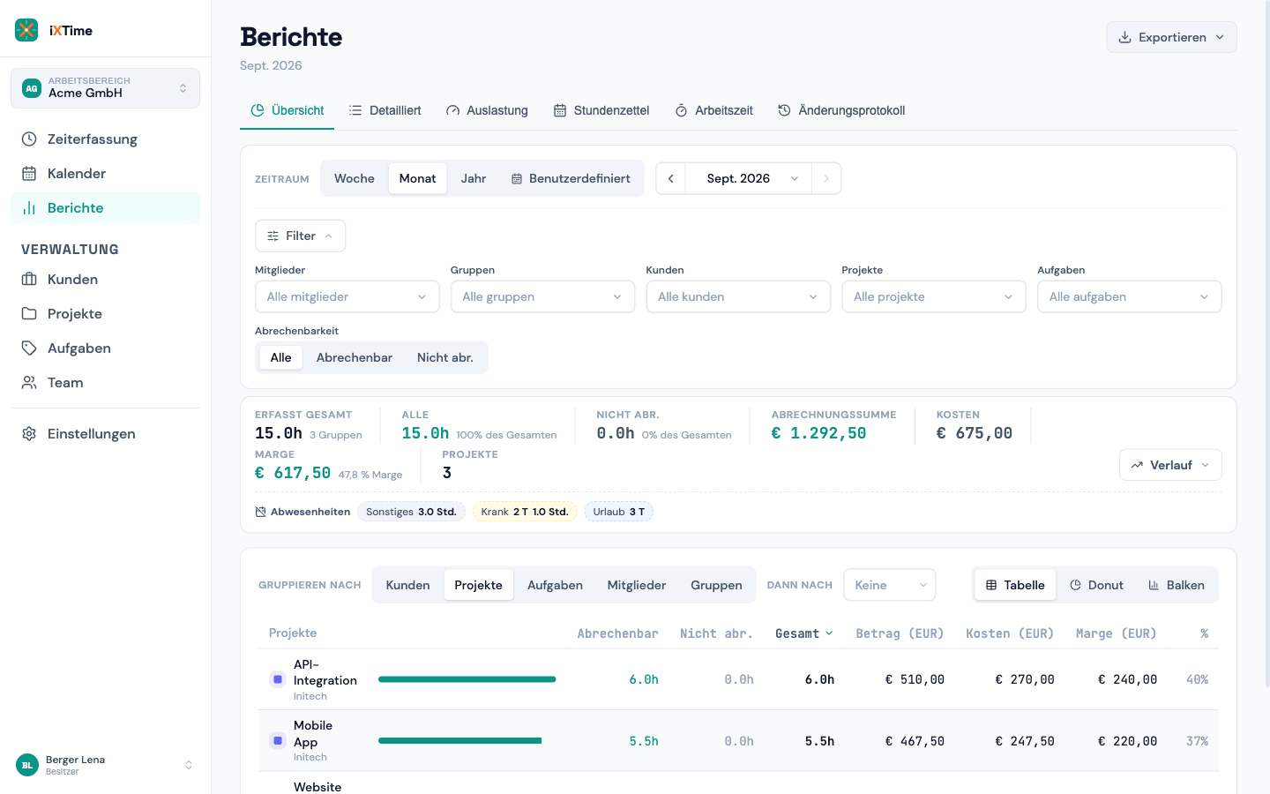The width and height of the screenshot is (1270, 794).
Task: Group report by Projekte
Action: click(x=478, y=585)
